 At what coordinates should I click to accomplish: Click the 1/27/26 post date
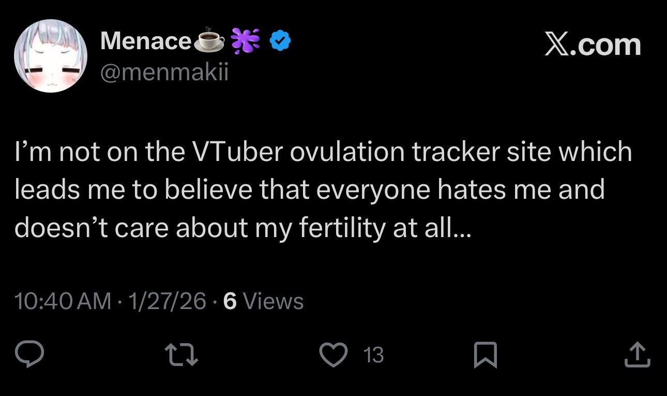pyautogui.click(x=169, y=301)
